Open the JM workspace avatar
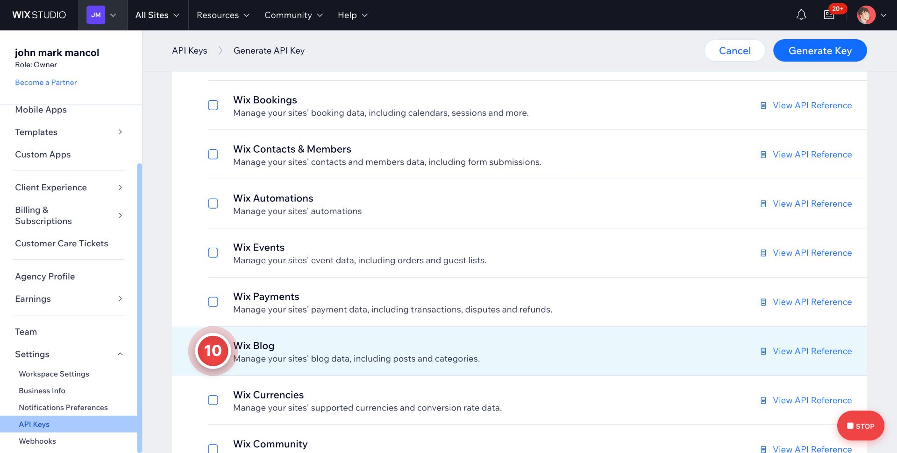Screen dimensions: 897x453 (96, 15)
